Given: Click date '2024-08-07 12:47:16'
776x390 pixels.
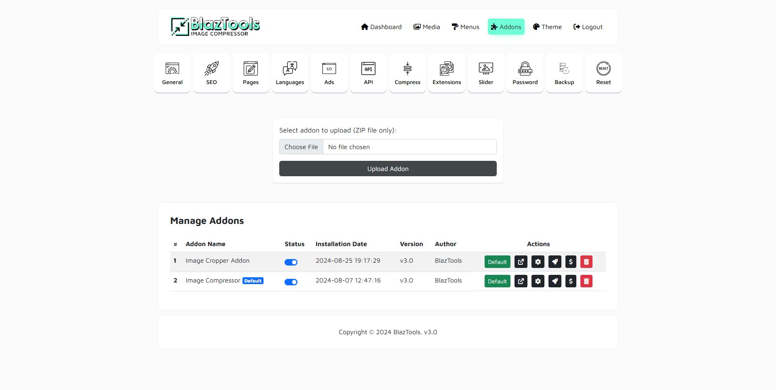Looking at the screenshot, I should (x=348, y=280).
